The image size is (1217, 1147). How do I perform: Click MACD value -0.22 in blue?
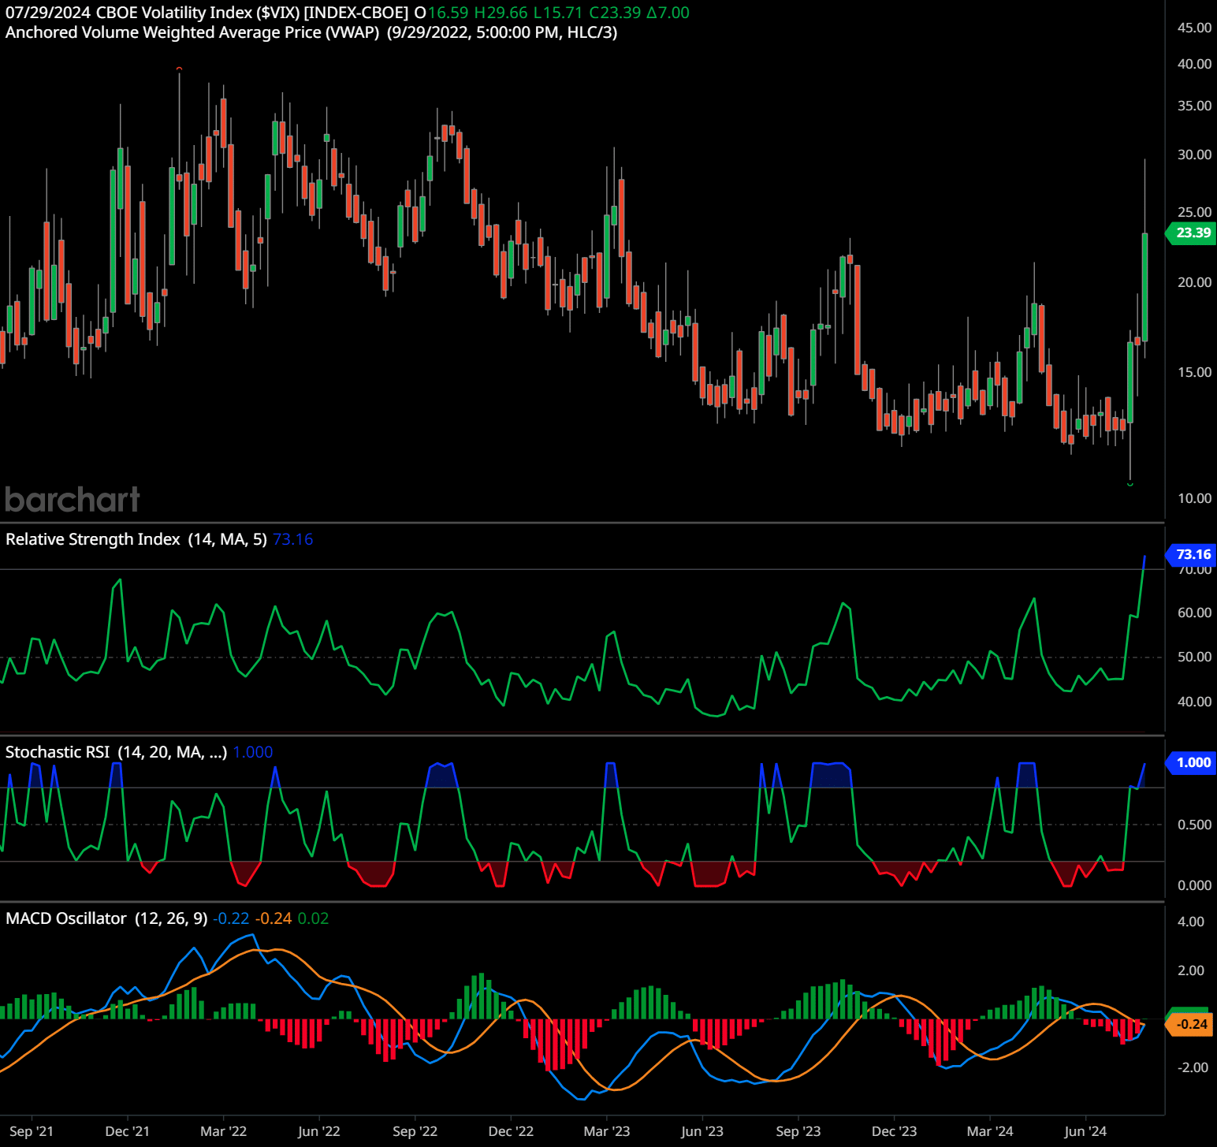(231, 918)
